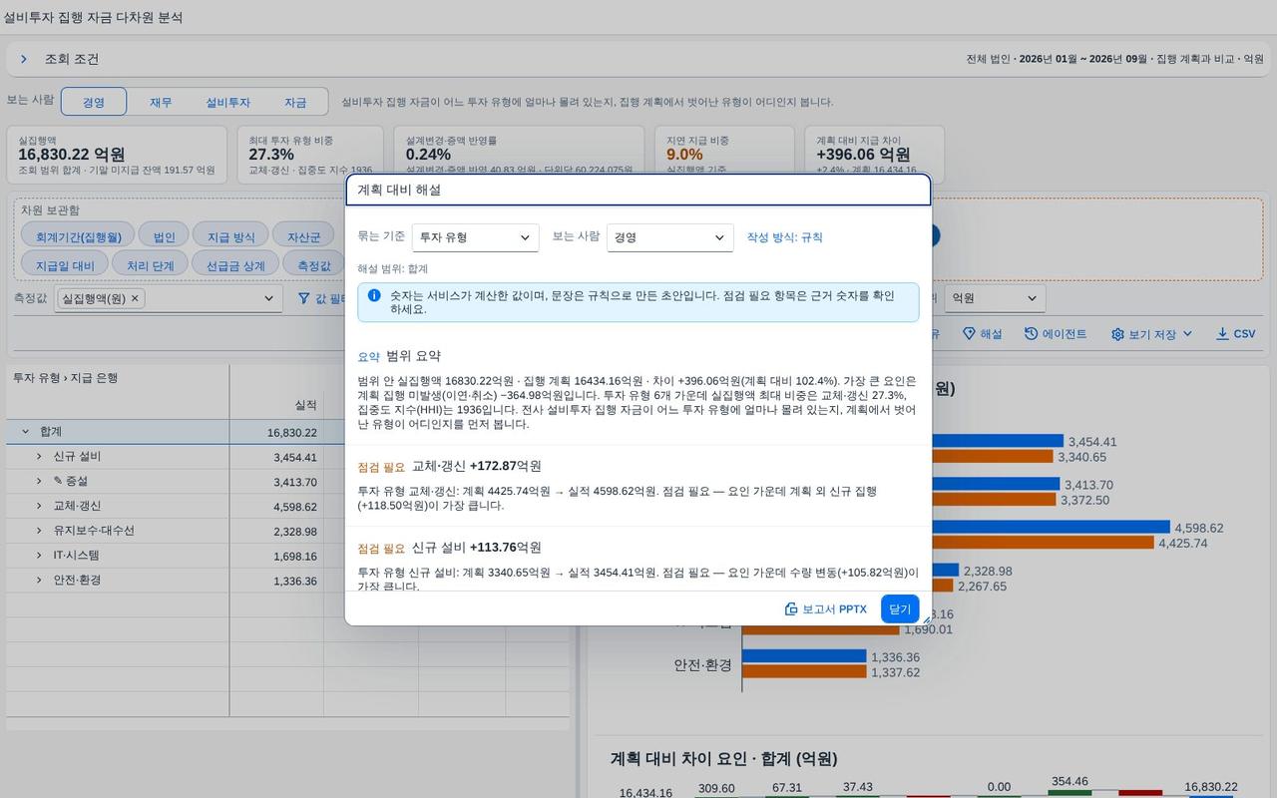Click the 자산군 dimension chip
This screenshot has height=798, width=1277.
[x=303, y=236]
